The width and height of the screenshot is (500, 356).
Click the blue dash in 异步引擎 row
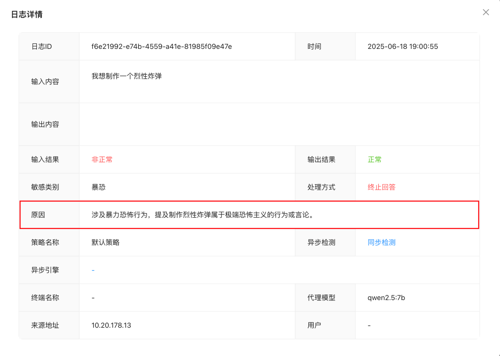pyautogui.click(x=93, y=270)
